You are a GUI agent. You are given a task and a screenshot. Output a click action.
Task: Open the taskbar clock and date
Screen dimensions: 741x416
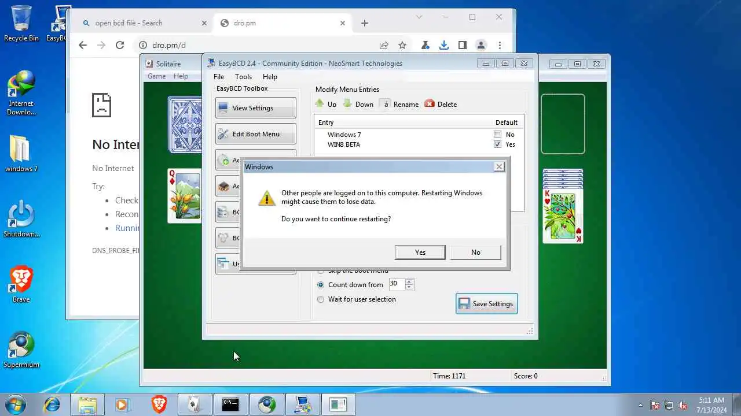pyautogui.click(x=711, y=404)
